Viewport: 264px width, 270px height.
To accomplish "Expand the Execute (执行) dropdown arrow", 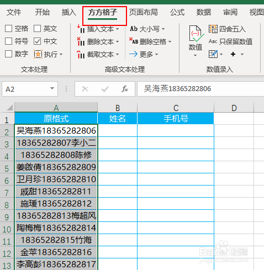I will pos(61,55).
